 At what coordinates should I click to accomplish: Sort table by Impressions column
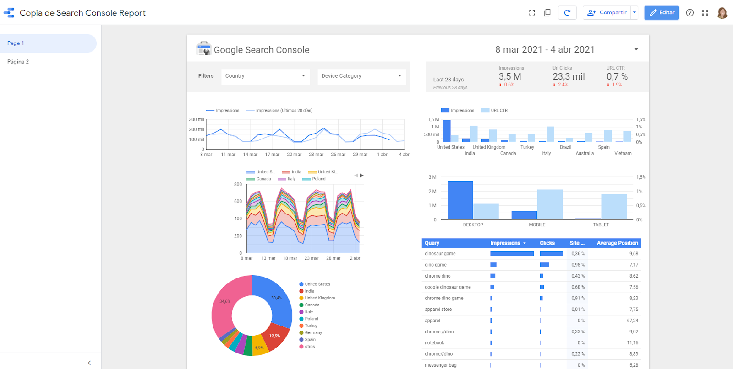(508, 243)
